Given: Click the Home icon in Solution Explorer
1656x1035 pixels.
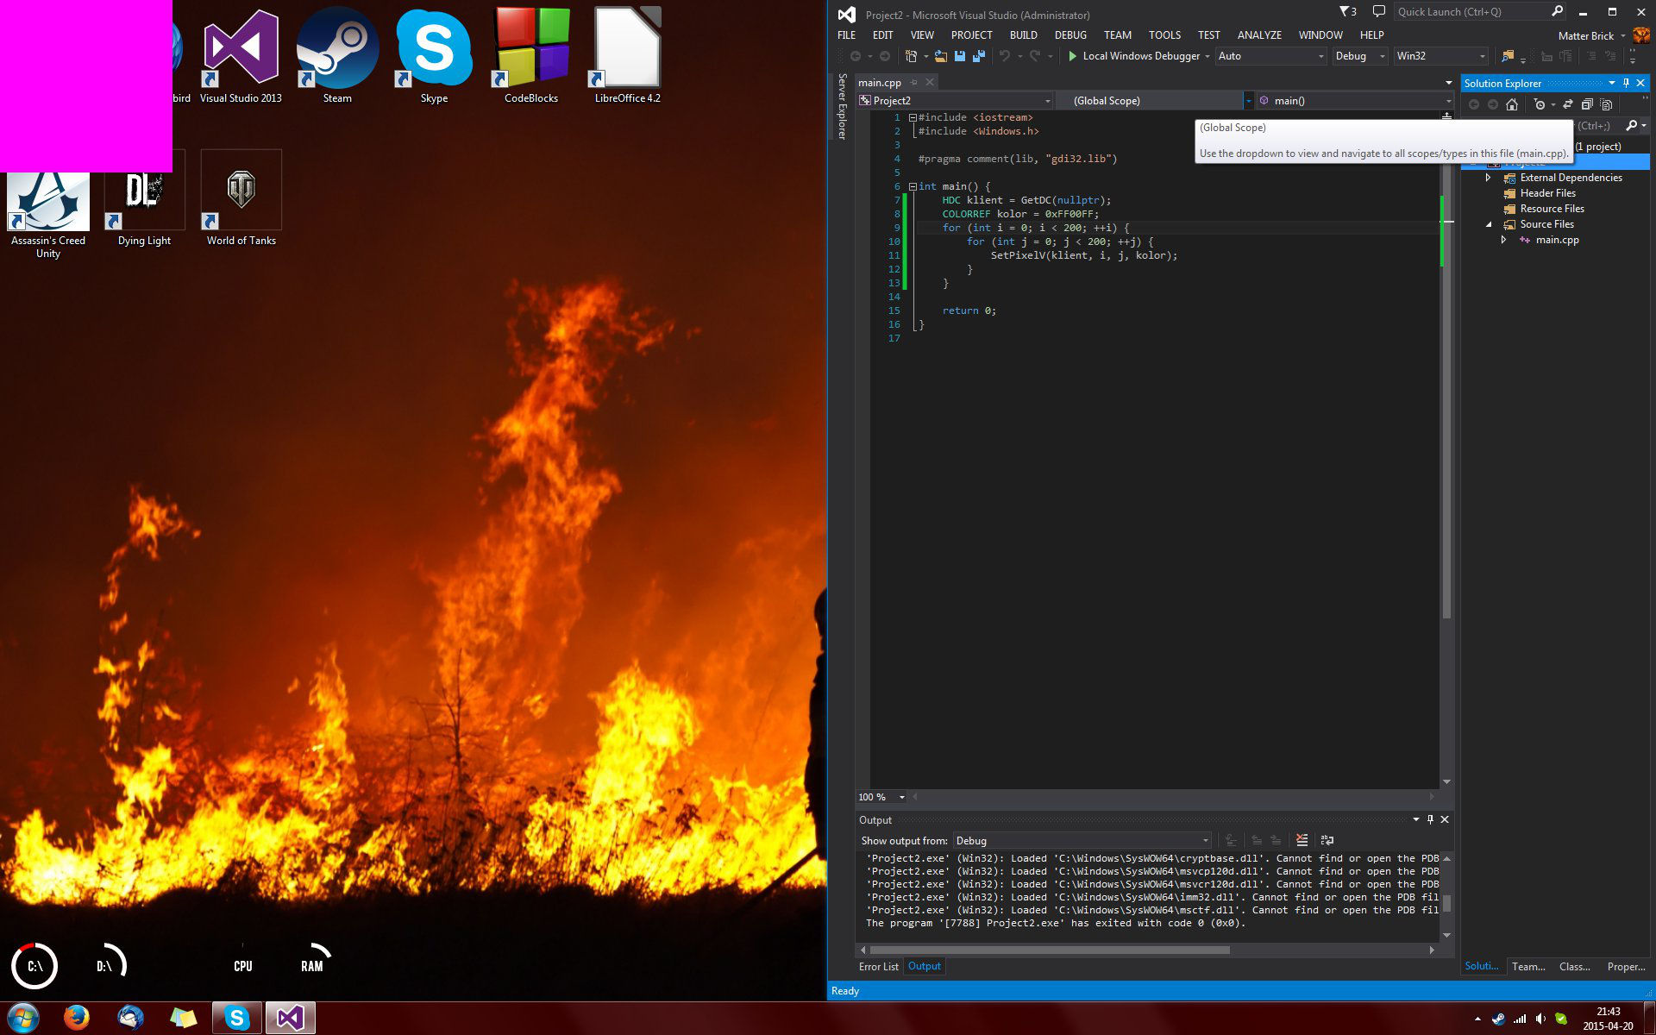Looking at the screenshot, I should [1512, 104].
